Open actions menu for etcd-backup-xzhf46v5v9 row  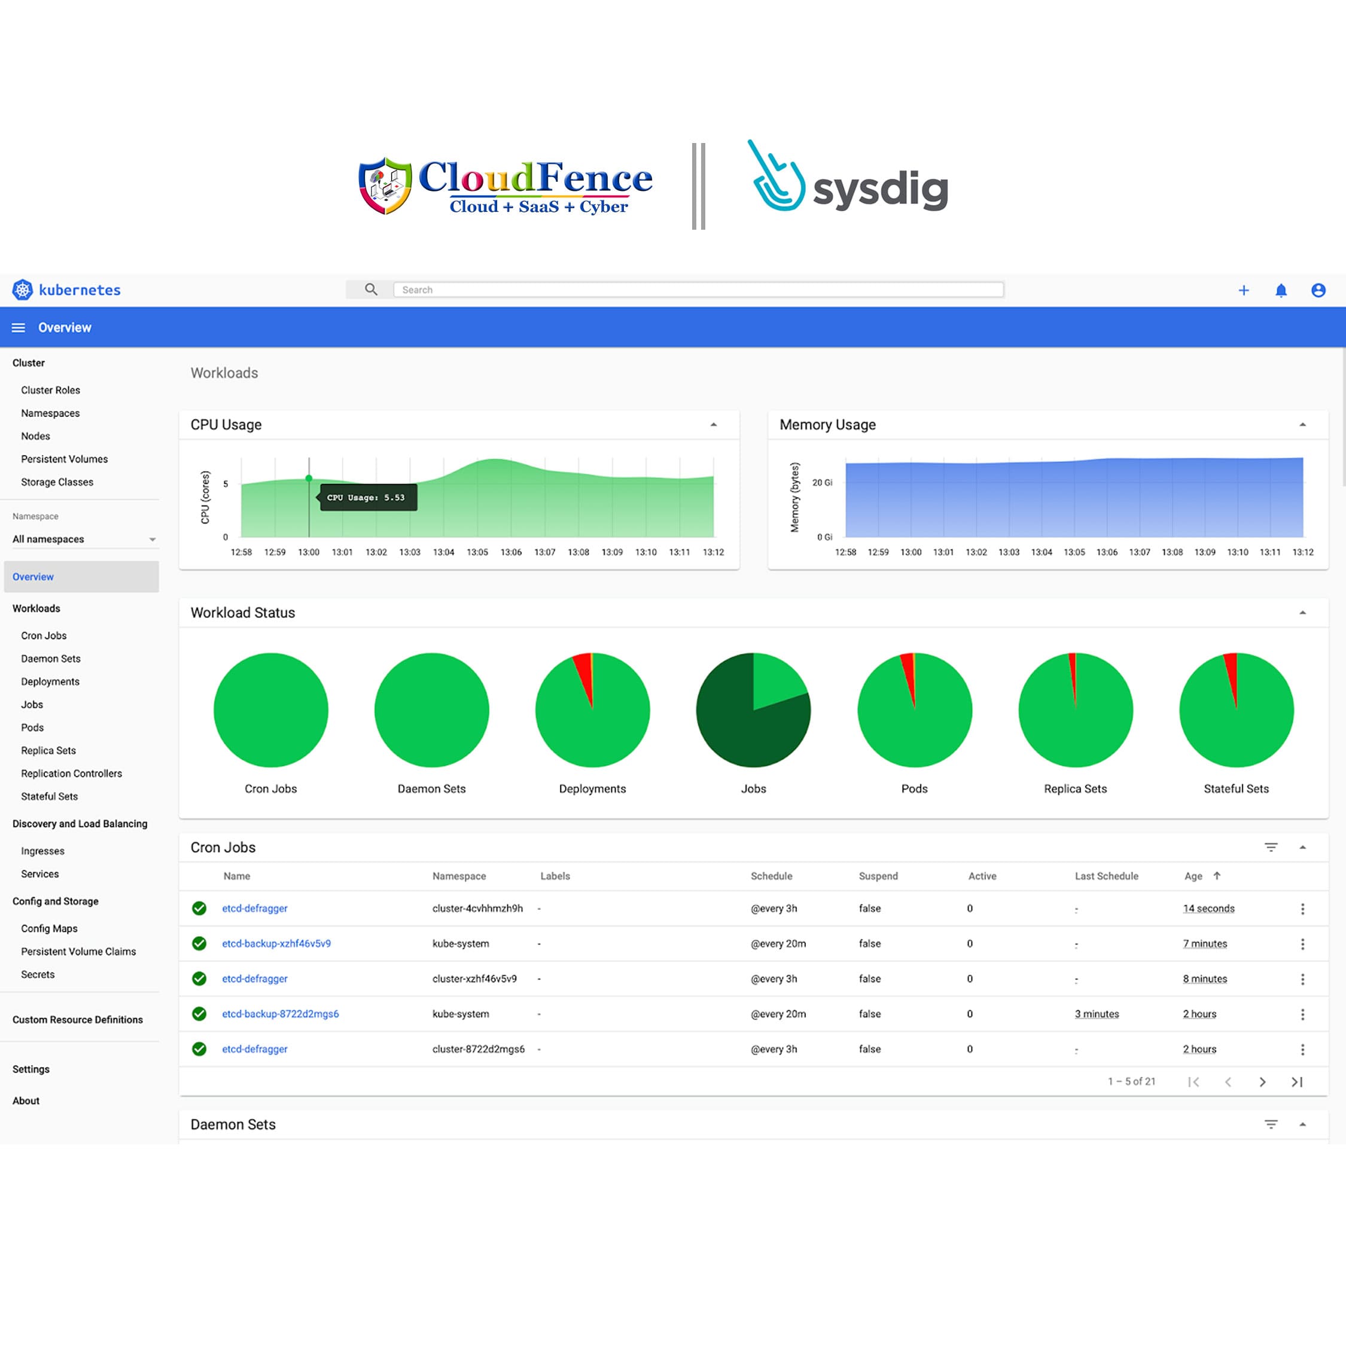click(1302, 944)
